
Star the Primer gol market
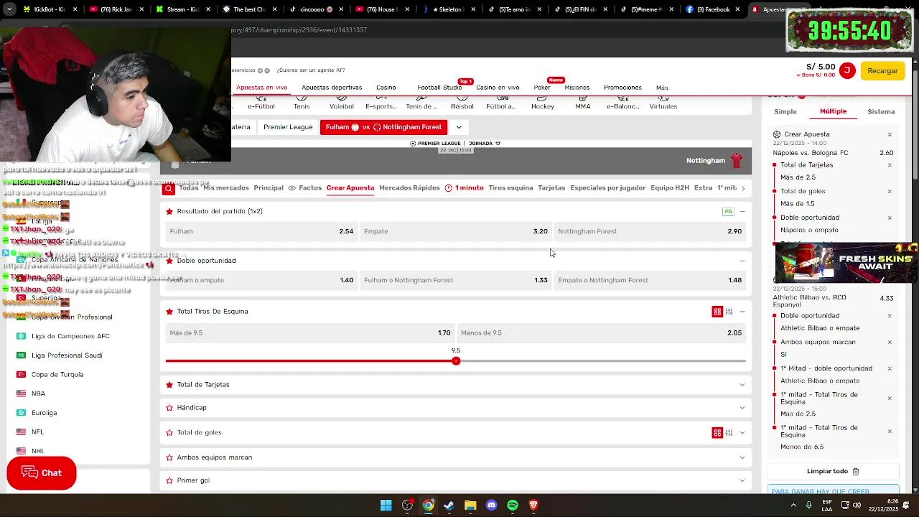point(169,480)
